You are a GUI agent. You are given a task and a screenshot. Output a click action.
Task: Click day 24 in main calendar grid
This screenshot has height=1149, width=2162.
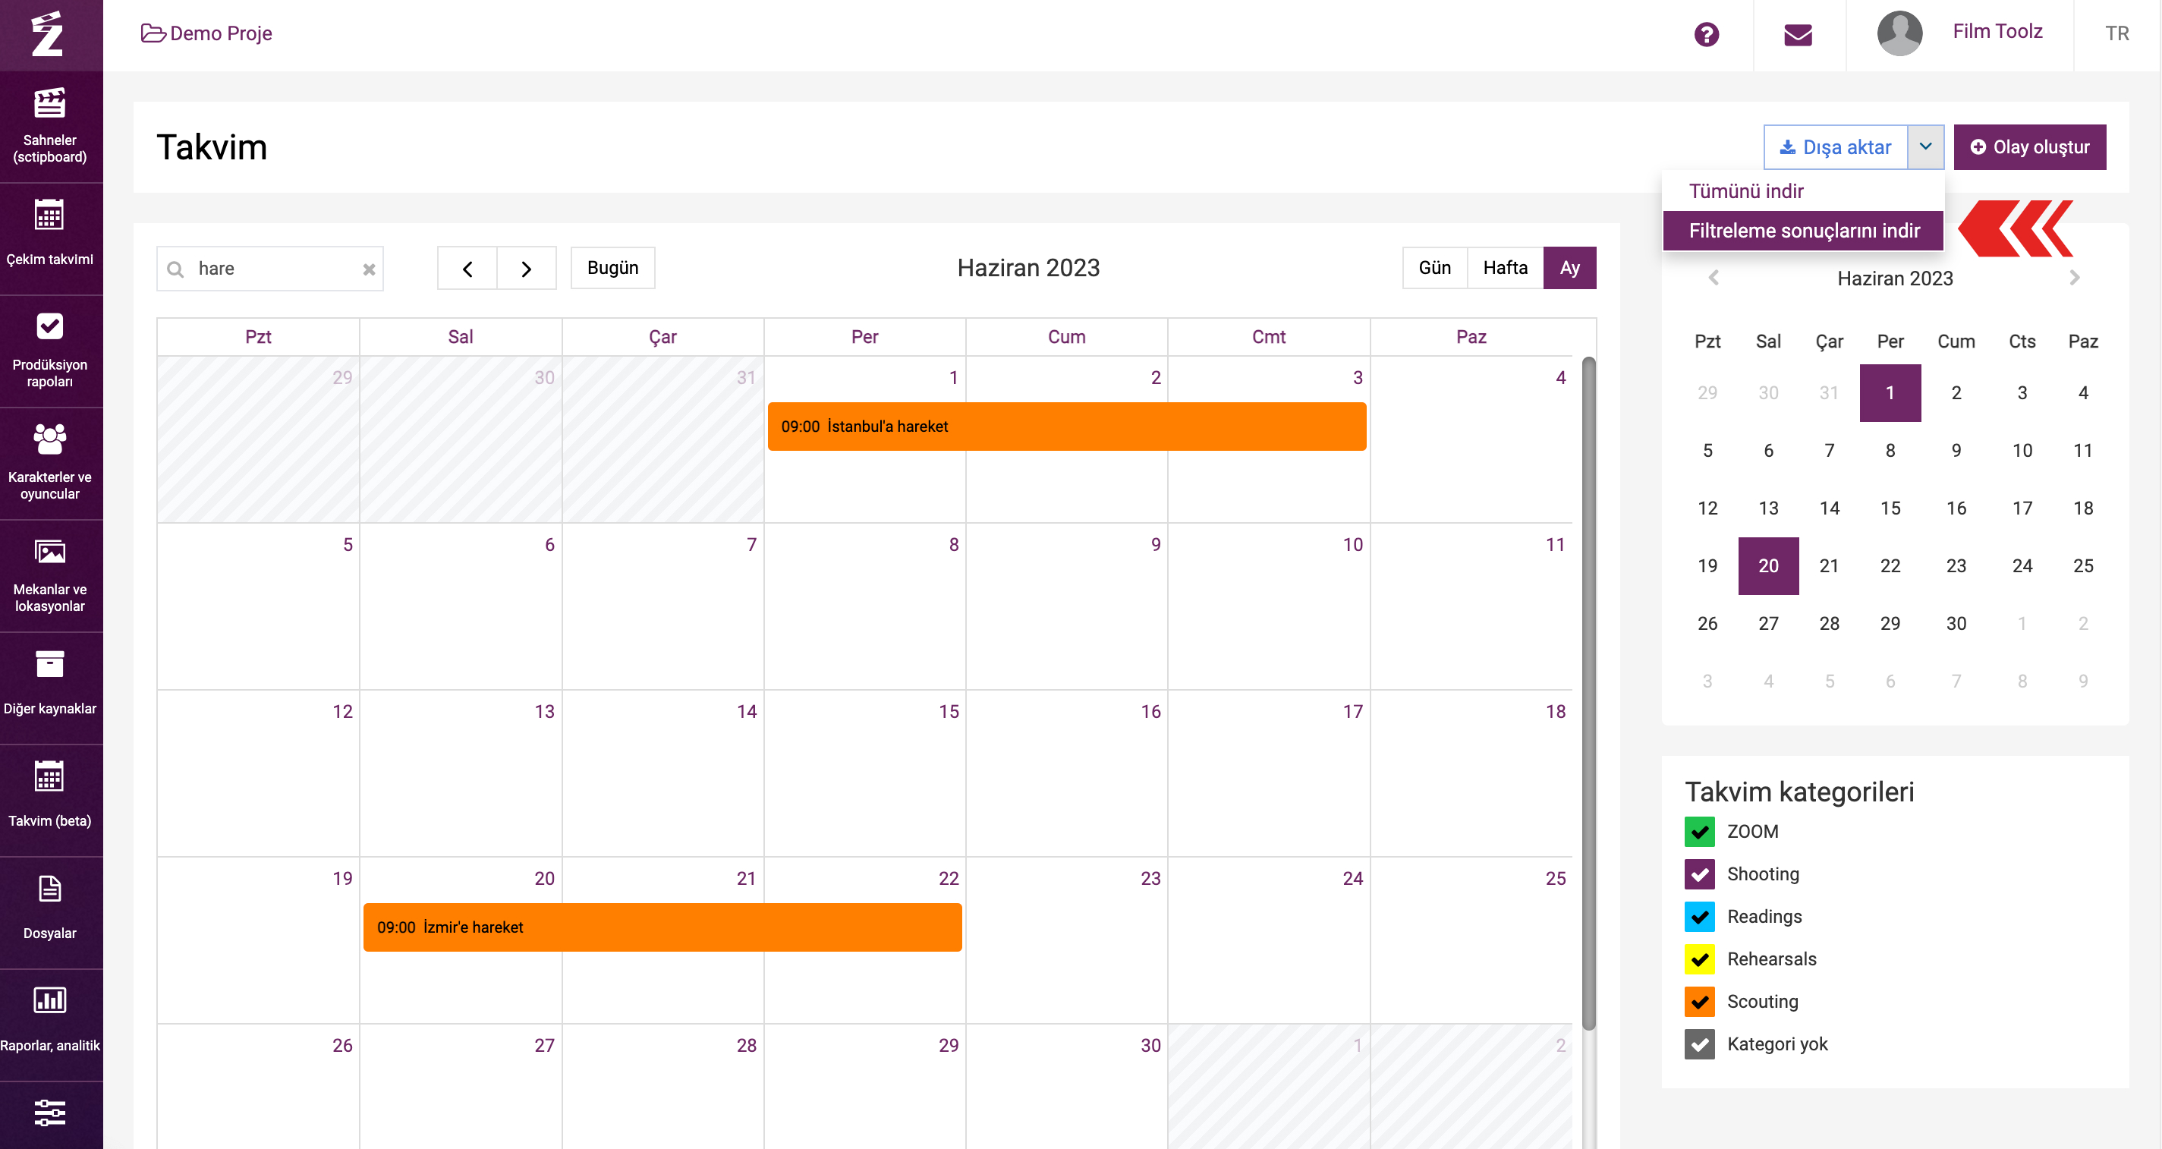click(1269, 940)
